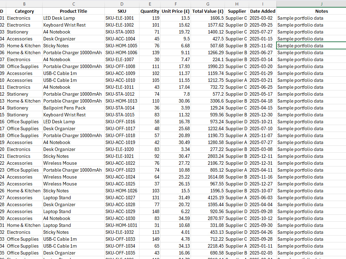The width and height of the screenshot is (346, 259).
Task: Select column B header
Action: pyautogui.click(x=24, y=4)
